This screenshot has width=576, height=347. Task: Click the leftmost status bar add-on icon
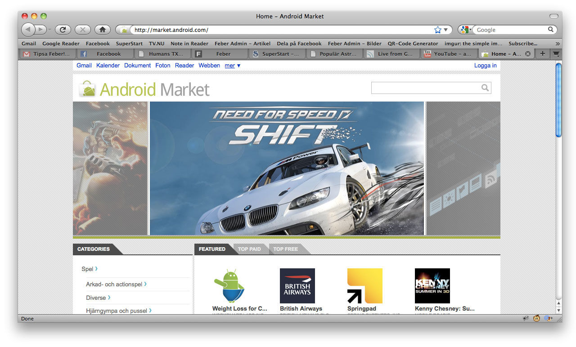click(x=526, y=319)
